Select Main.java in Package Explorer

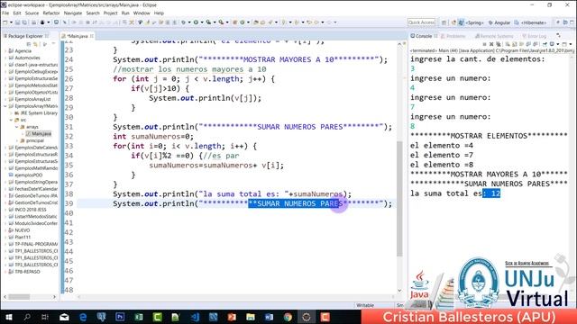39,134
